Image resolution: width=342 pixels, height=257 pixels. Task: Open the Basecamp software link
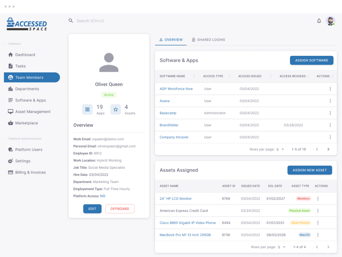pyautogui.click(x=168, y=113)
